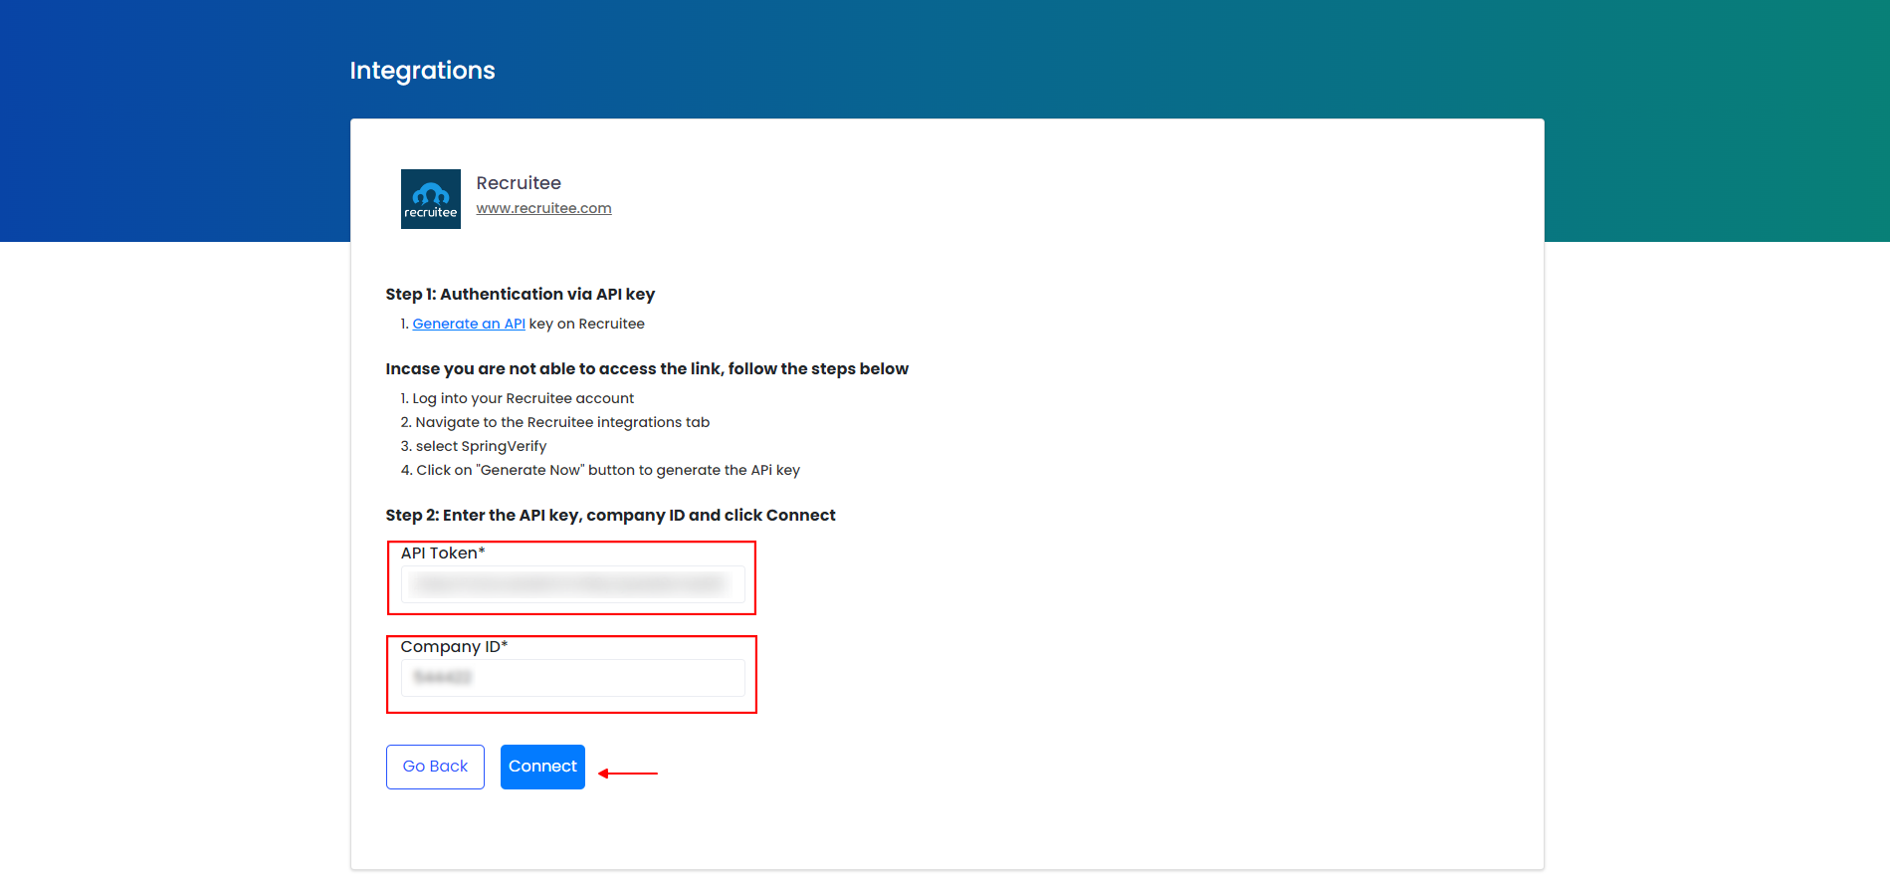Open the Generate an API link

coord(469,324)
